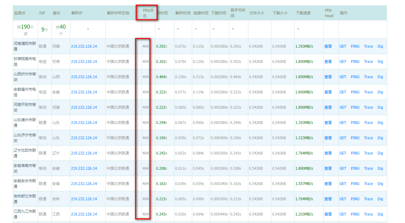The width and height of the screenshot is (405, 223).
Task: Click the 共40个 province summary count
Action: (61, 30)
